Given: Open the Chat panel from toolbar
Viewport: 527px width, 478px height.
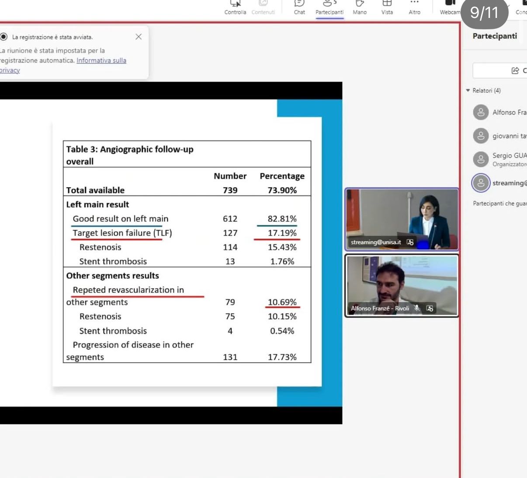Looking at the screenshot, I should [299, 7].
